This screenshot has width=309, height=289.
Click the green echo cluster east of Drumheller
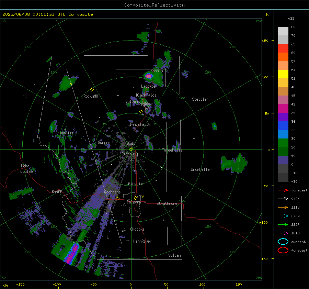234,163
